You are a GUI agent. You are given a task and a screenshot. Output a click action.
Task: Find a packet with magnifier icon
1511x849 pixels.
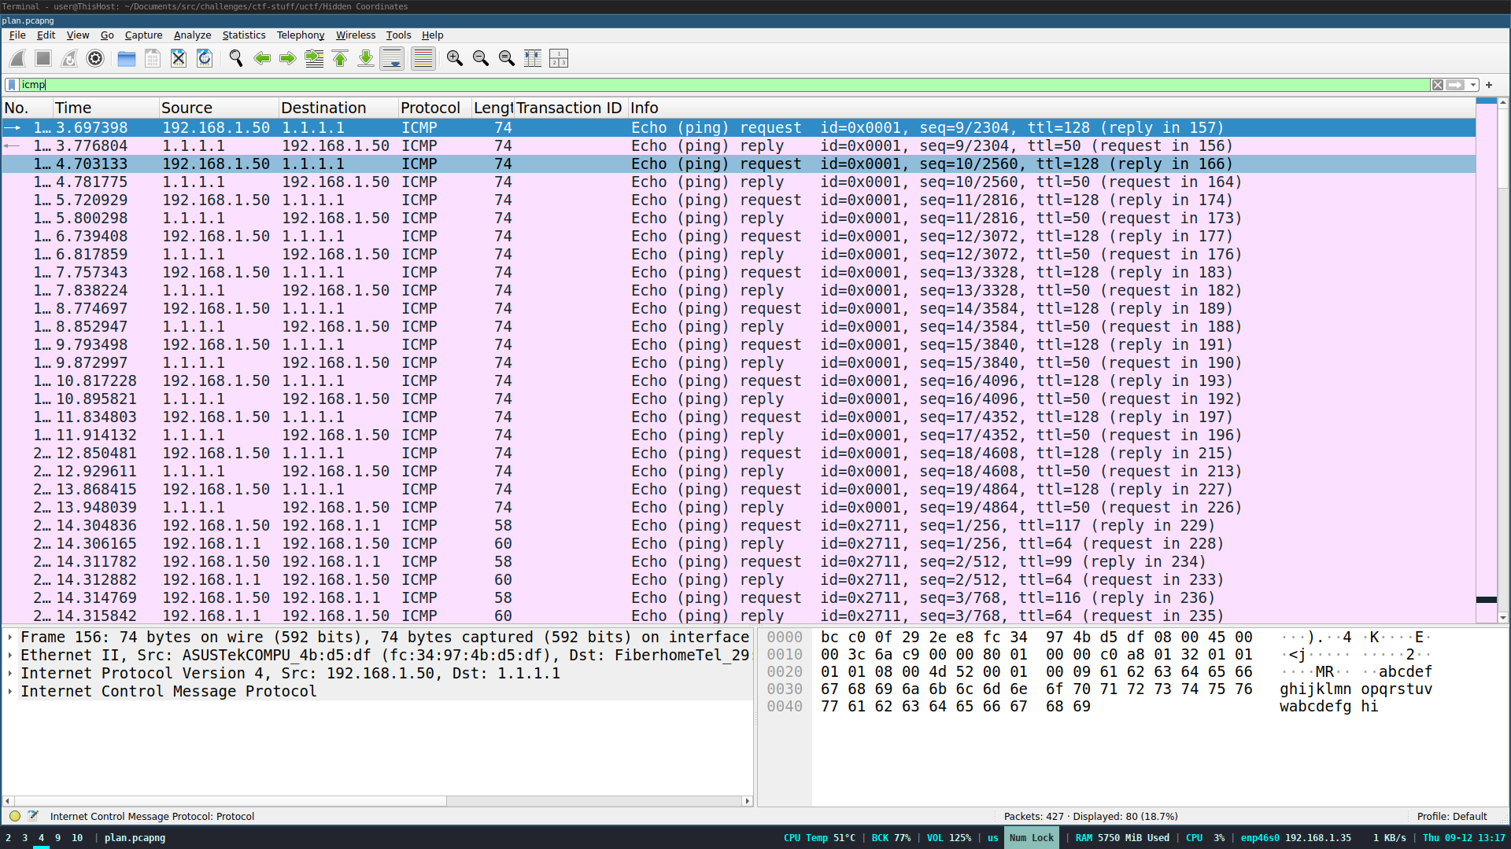tap(236, 58)
